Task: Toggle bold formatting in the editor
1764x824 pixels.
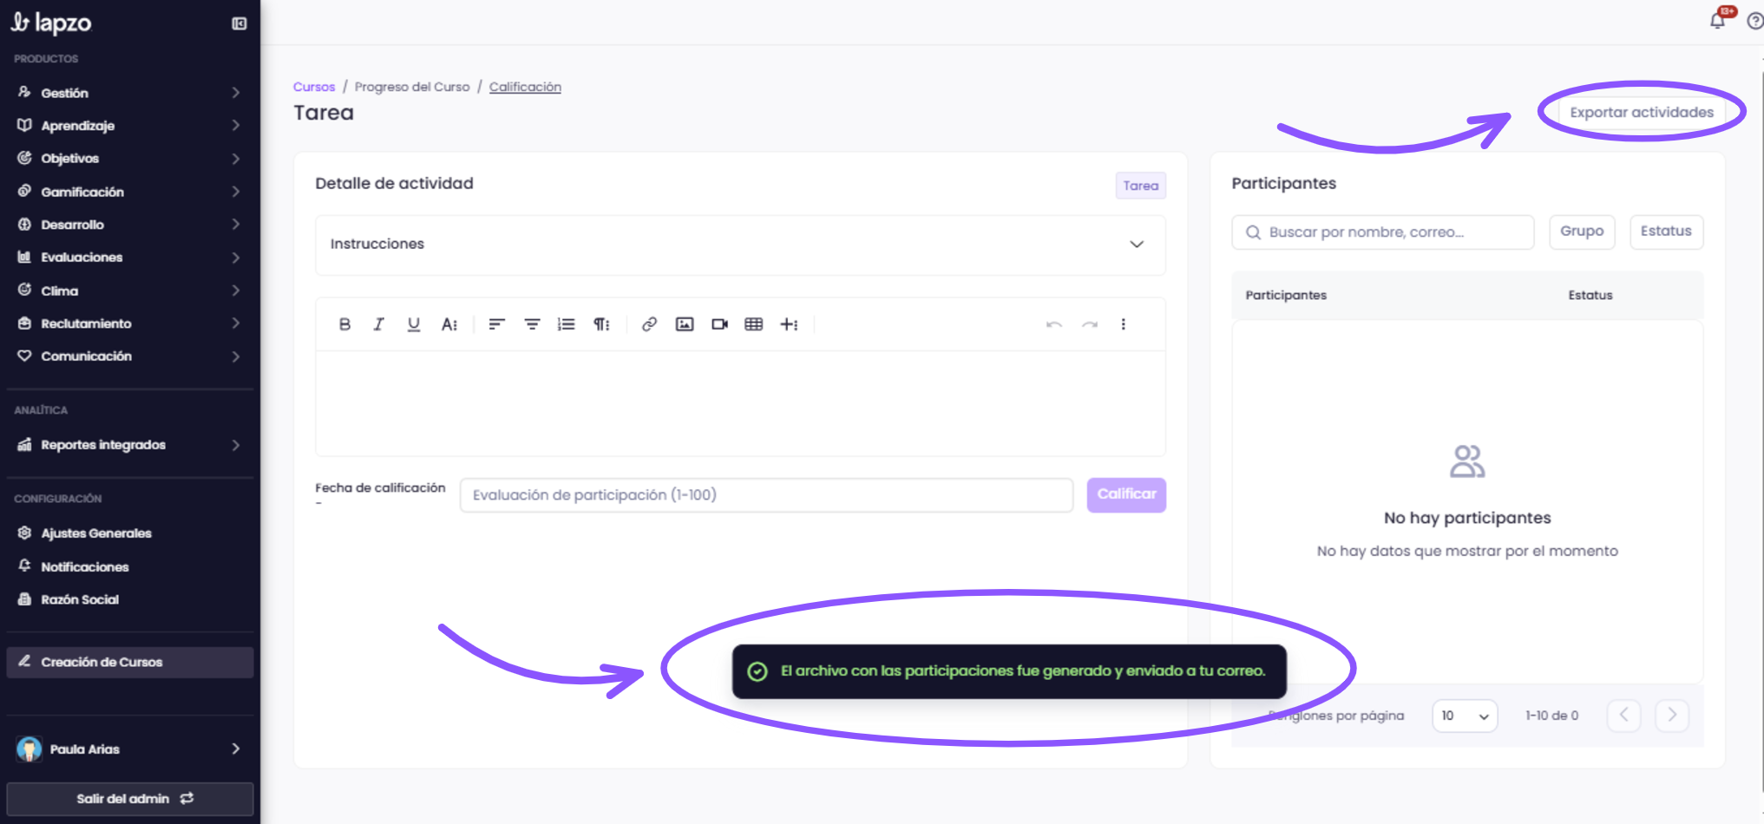Action: coord(344,324)
